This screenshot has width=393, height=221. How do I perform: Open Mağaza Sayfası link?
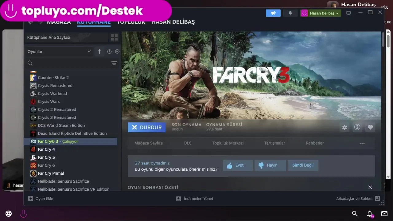coord(149,143)
